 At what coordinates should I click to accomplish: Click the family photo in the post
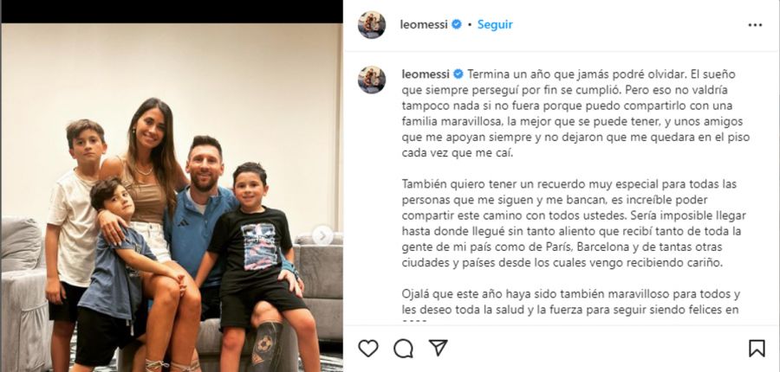[172, 197]
